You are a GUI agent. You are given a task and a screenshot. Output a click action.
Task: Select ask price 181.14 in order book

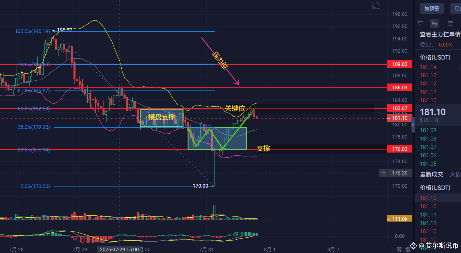[428, 67]
